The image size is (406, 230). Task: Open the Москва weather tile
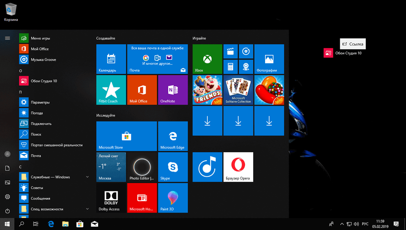111,167
